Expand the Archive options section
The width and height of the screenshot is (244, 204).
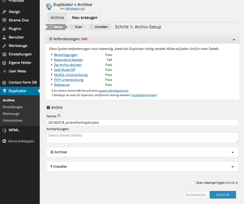click(232, 152)
